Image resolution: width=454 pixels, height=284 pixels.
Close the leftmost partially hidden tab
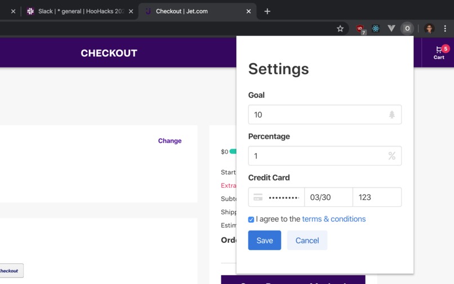pos(13,11)
